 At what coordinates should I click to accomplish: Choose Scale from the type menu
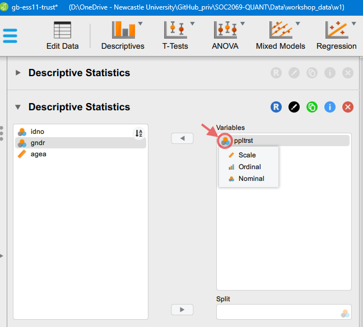pos(246,155)
